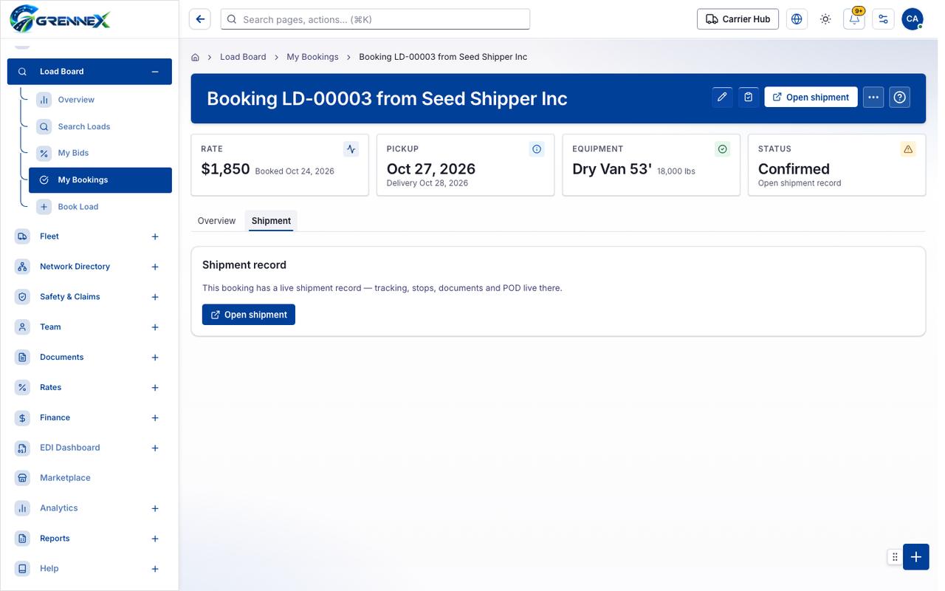The height and width of the screenshot is (591, 945).
Task: Open the notifications bell
Action: [x=854, y=19]
